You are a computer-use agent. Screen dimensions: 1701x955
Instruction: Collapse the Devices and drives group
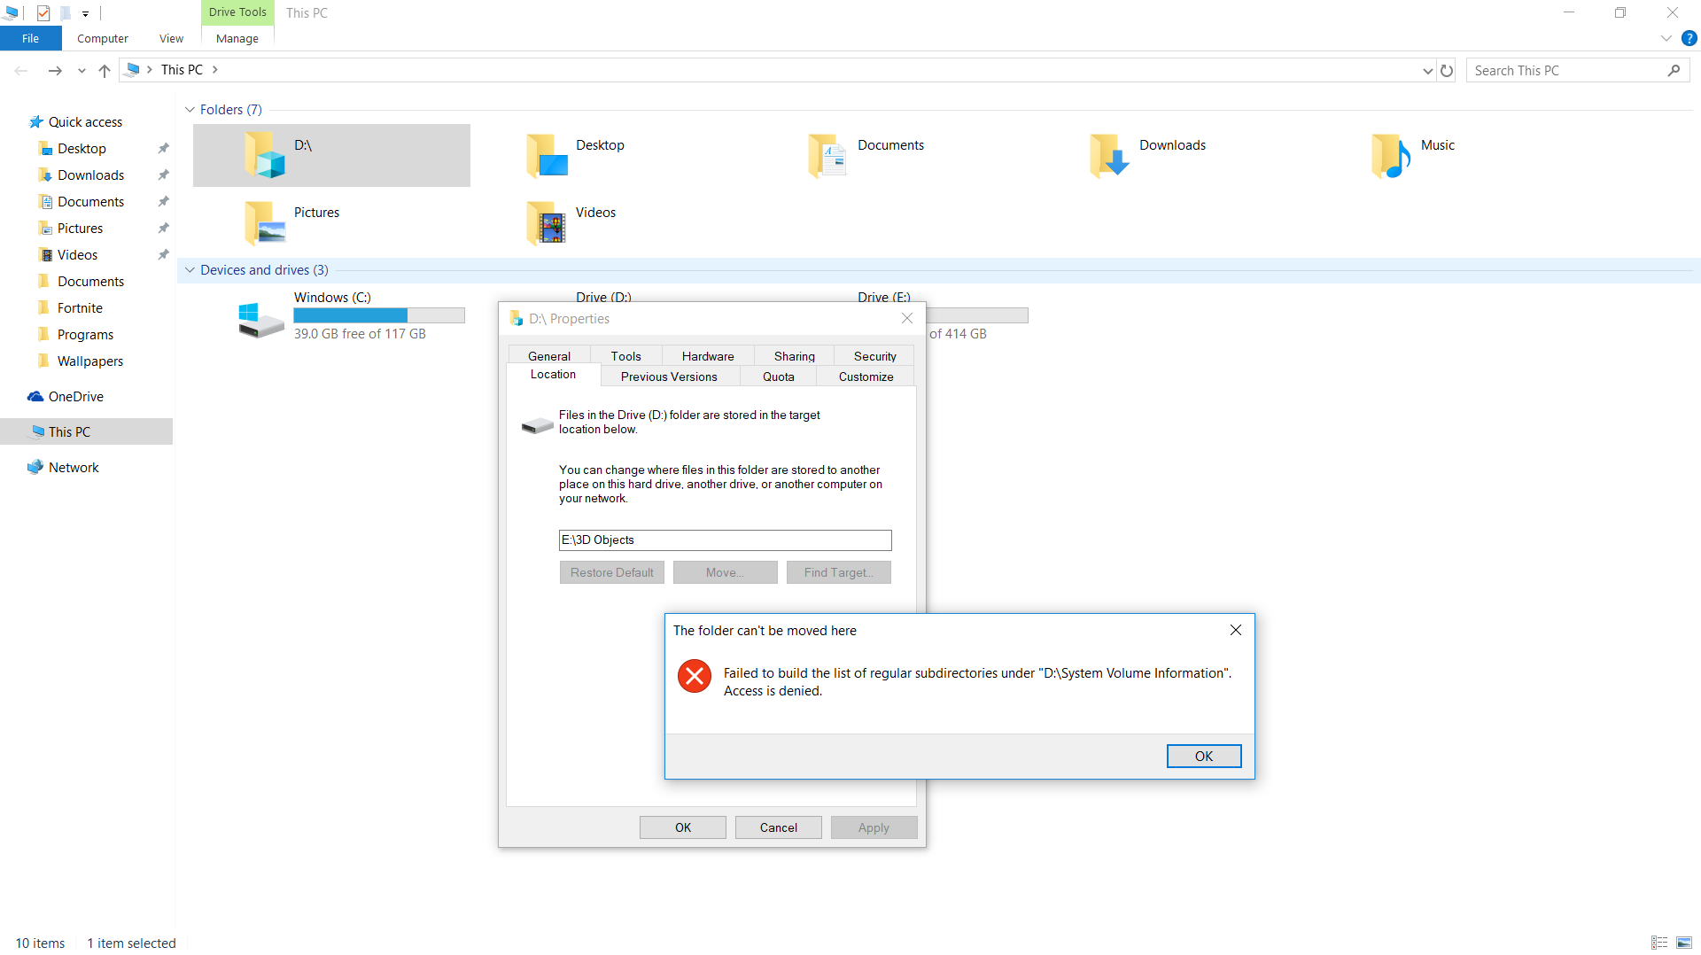pos(190,270)
